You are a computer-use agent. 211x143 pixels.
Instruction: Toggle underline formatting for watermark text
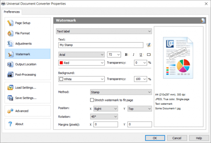pyautogui.click(x=141, y=54)
